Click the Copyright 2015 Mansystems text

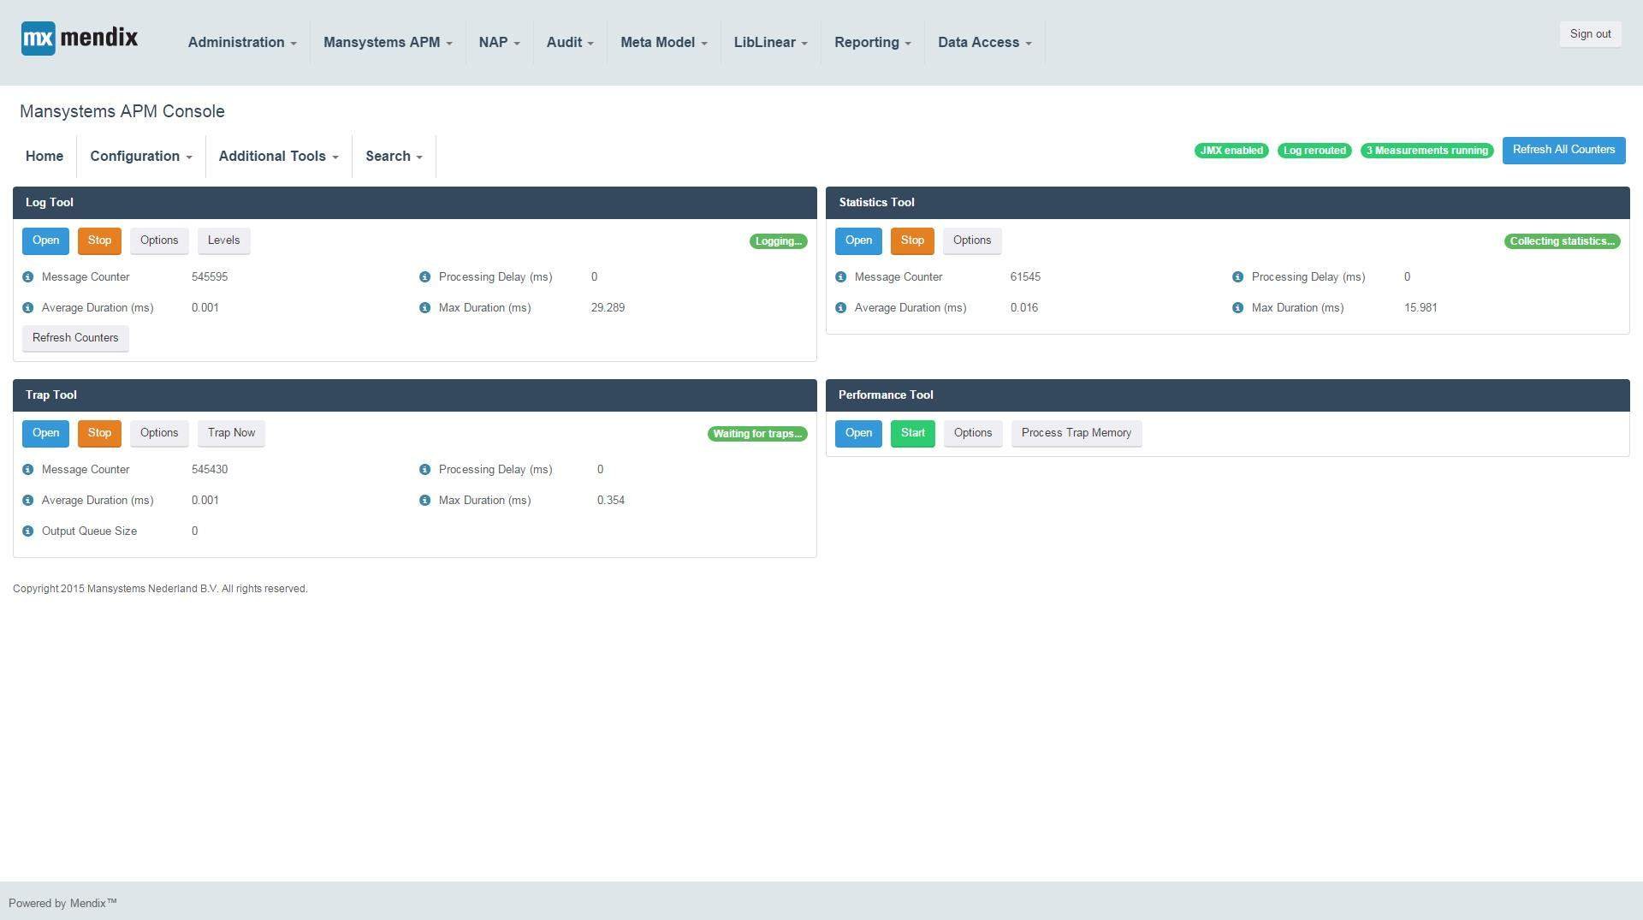tap(160, 589)
